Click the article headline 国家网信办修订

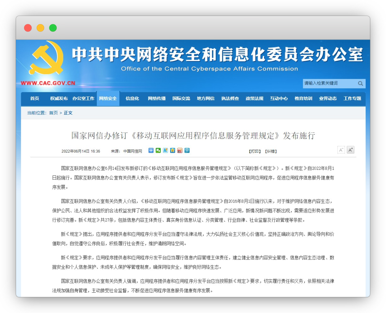(193, 135)
